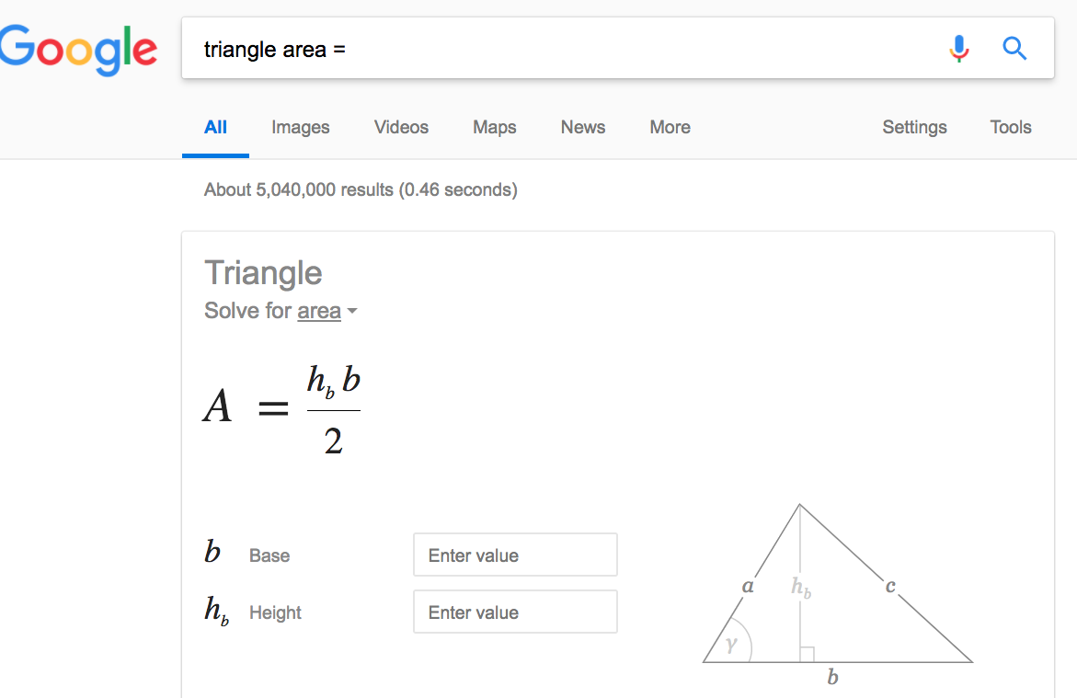Click the magnifying glass search icon

(x=1014, y=49)
